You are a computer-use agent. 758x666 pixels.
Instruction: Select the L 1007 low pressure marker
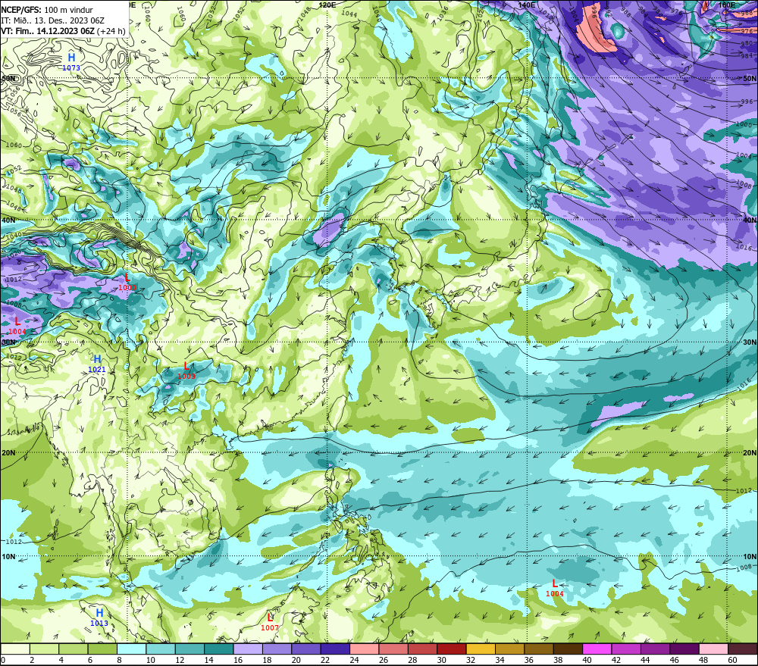(x=270, y=622)
